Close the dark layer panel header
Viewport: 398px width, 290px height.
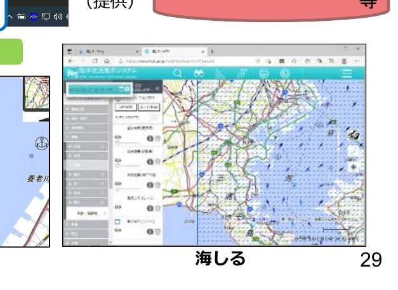point(157,88)
